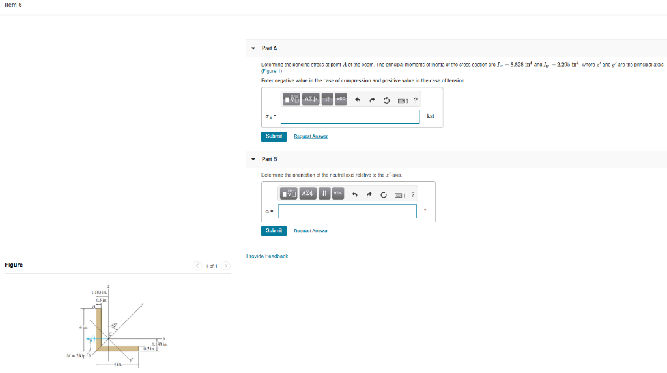Open help question mark in Part B toolbar
667x373 pixels.
412,194
